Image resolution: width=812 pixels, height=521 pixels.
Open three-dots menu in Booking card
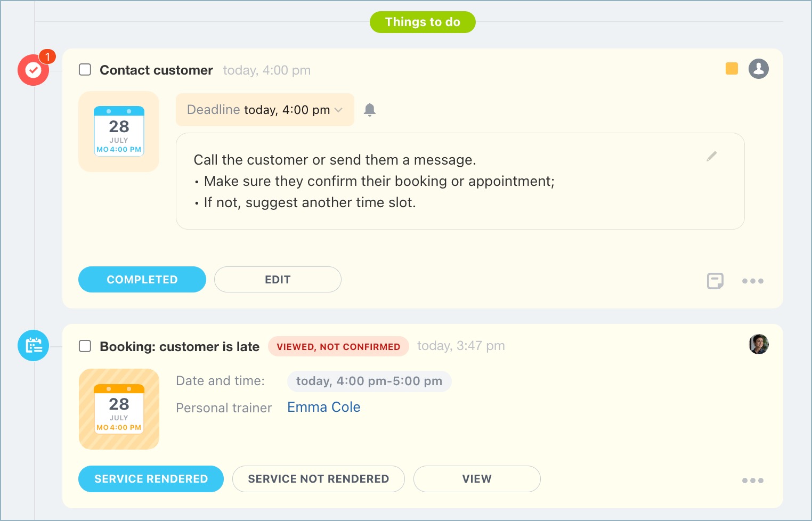(752, 481)
